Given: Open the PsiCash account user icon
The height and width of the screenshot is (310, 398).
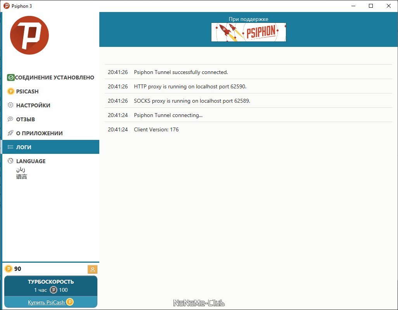Looking at the screenshot, I should (x=92, y=269).
